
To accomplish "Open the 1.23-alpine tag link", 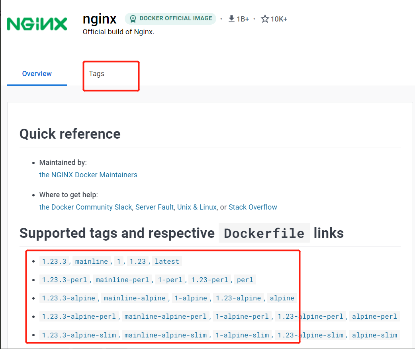I will [239, 298].
